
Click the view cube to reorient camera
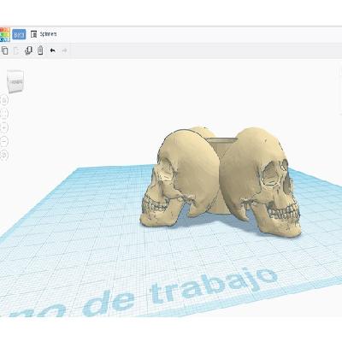coord(15,81)
